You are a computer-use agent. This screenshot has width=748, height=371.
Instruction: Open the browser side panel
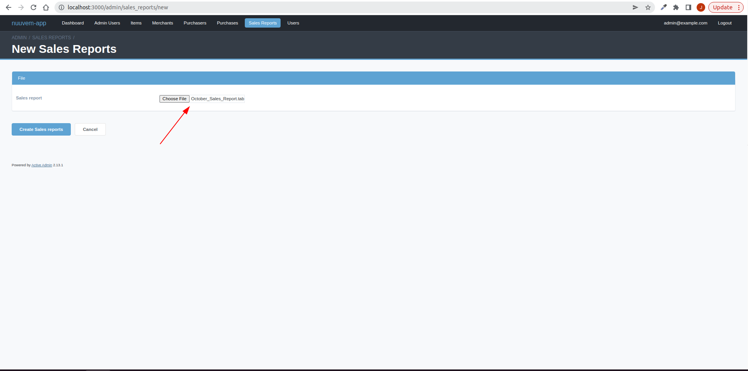coord(688,7)
